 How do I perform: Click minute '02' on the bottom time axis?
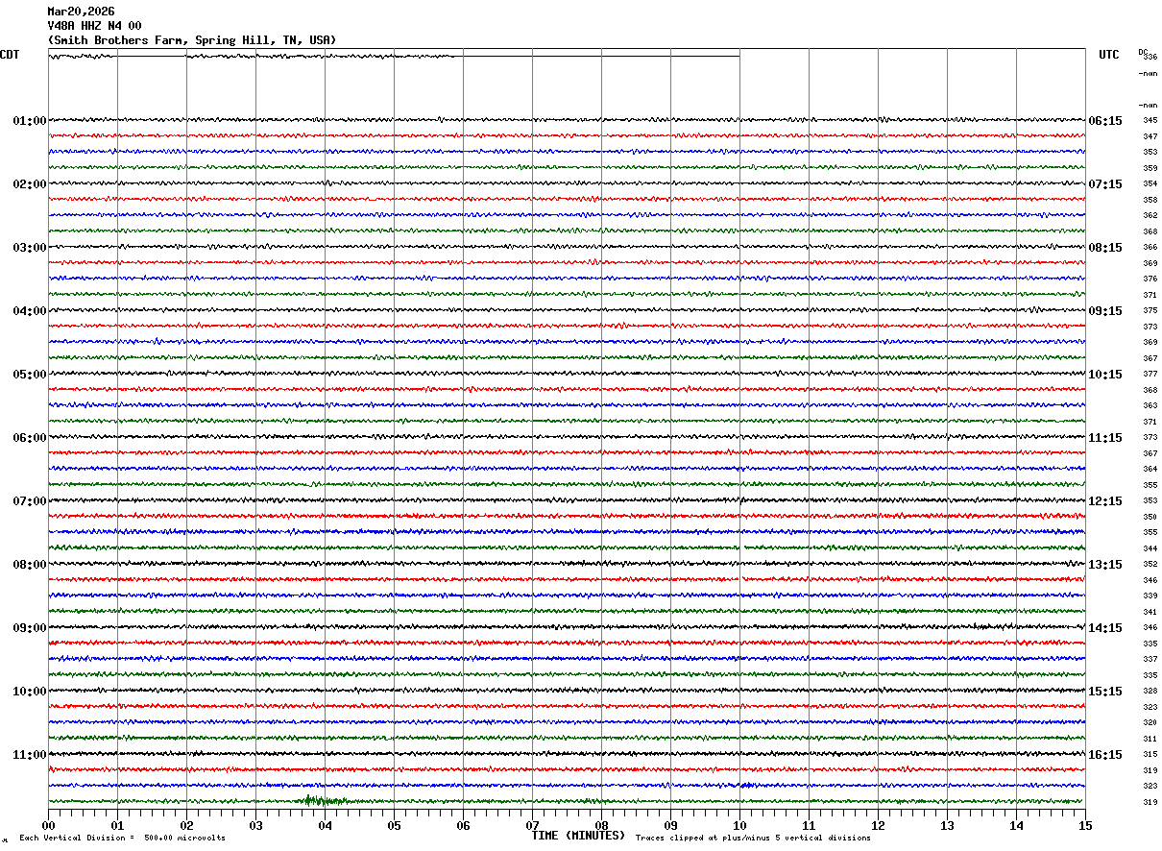(186, 825)
